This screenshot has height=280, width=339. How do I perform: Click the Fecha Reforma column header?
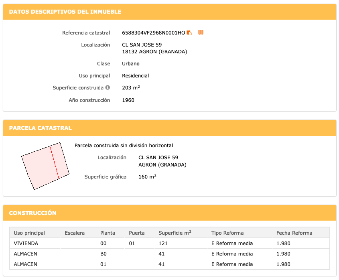tap(294, 233)
